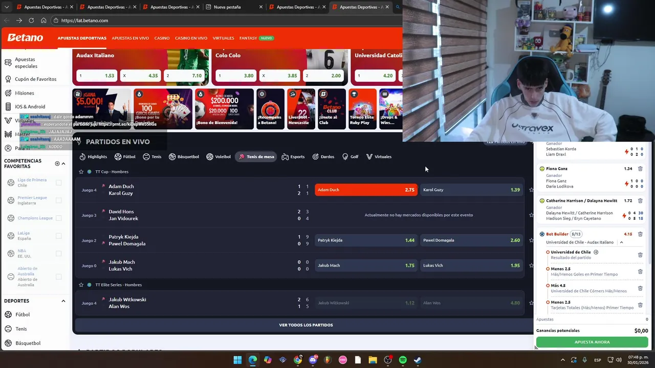The width and height of the screenshot is (655, 368).
Task: Select the Voleibol live filter
Action: pyautogui.click(x=219, y=156)
